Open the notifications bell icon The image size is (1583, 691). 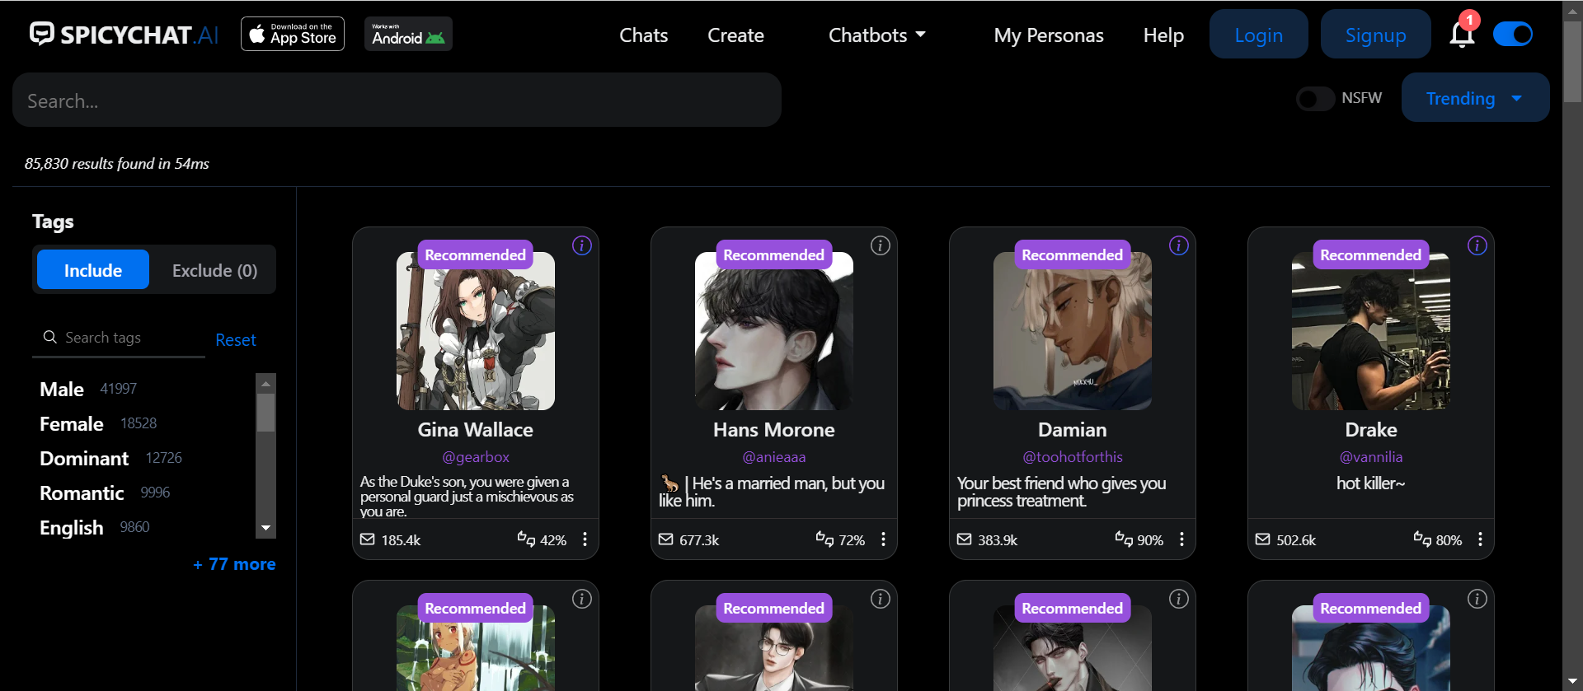coord(1461,35)
